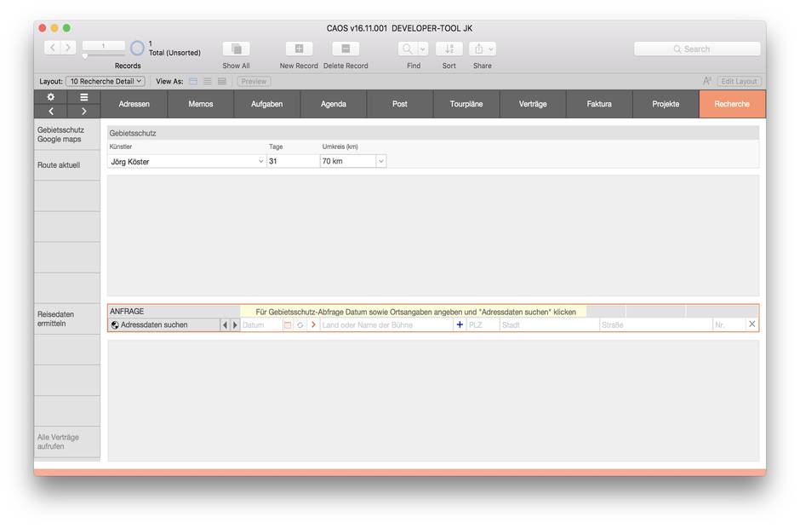Click the PLZ field
Screen dimensions: 800x528
[483, 324]
